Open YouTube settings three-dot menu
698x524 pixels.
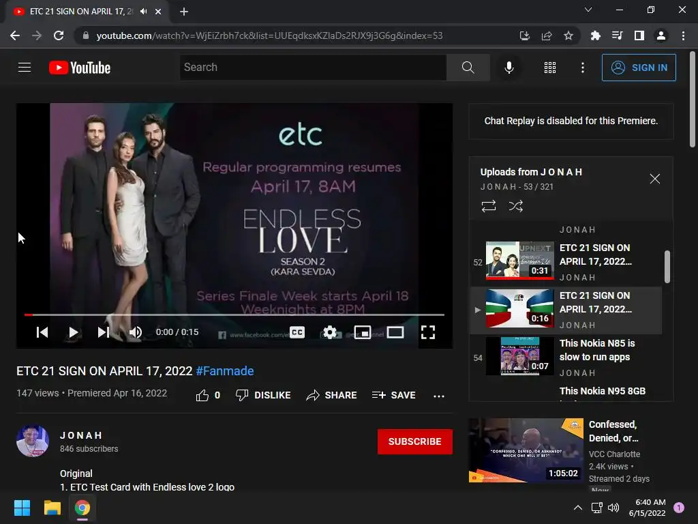582,68
